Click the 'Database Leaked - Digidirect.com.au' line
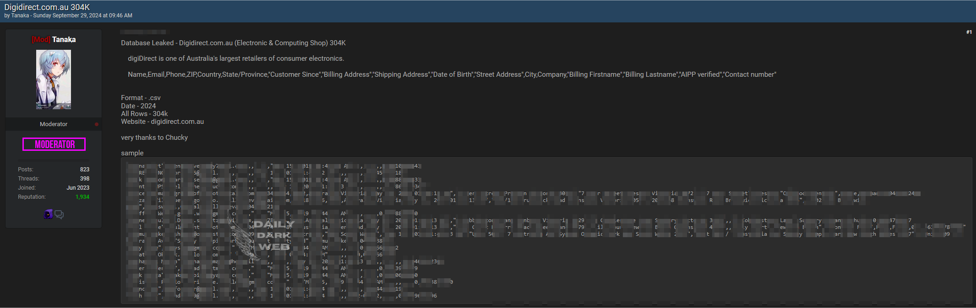 click(233, 43)
